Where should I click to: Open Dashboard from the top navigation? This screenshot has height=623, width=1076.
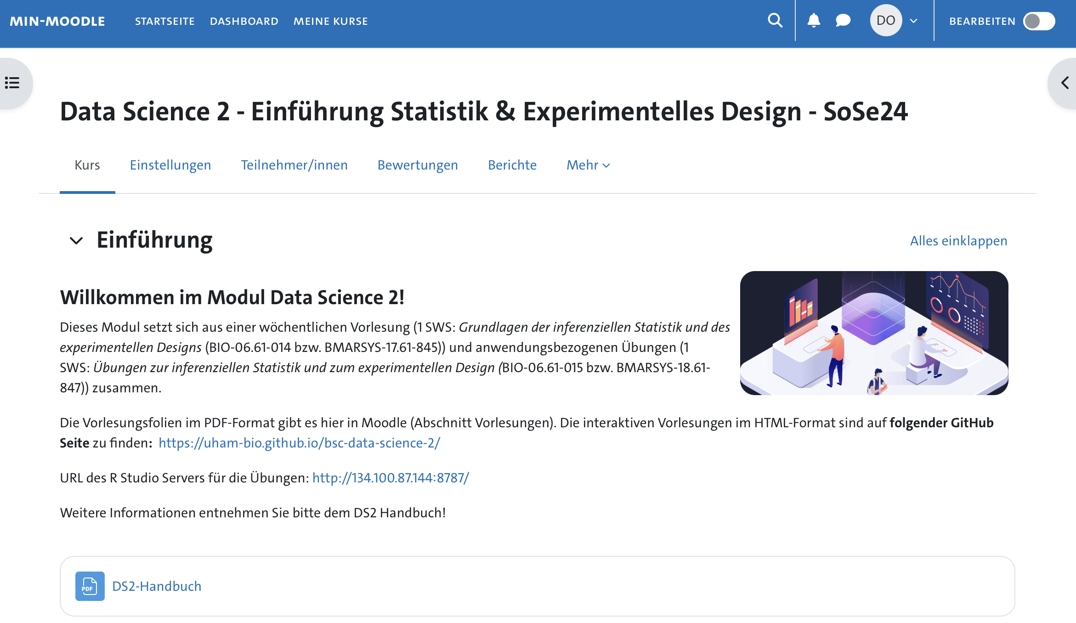pos(244,21)
